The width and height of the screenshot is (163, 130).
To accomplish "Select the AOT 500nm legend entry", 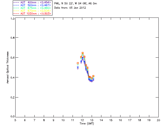I will tap(32, 5).
